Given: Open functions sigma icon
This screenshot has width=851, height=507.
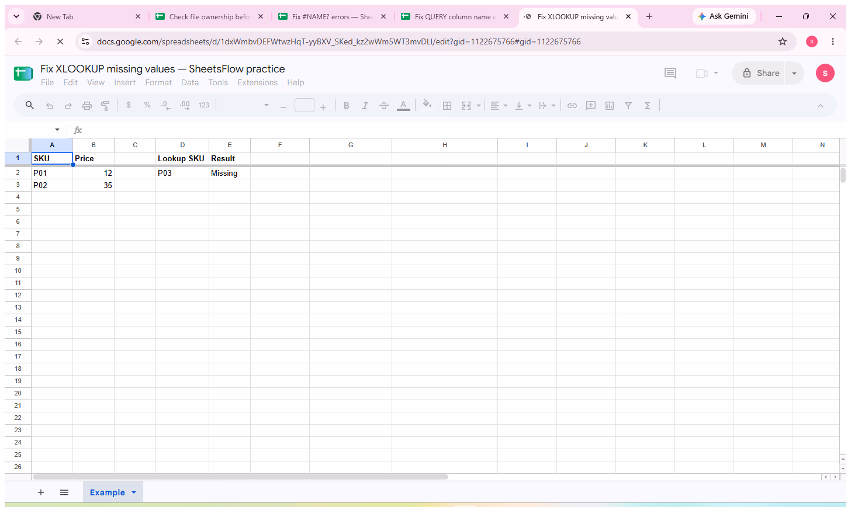Looking at the screenshot, I should [648, 106].
